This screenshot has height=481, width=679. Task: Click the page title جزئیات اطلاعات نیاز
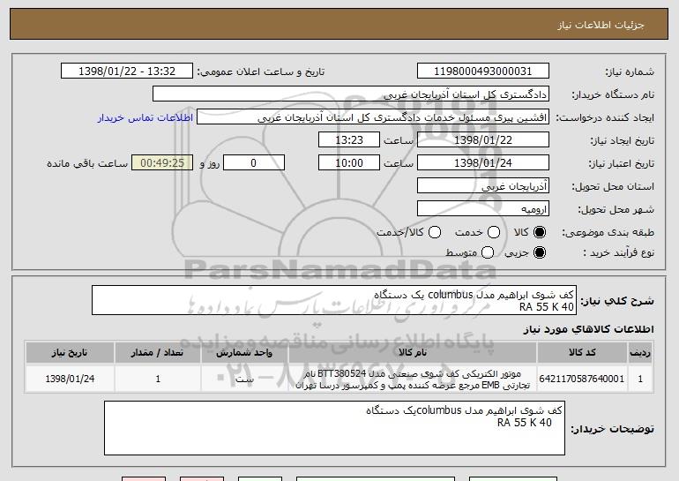tap(601, 25)
